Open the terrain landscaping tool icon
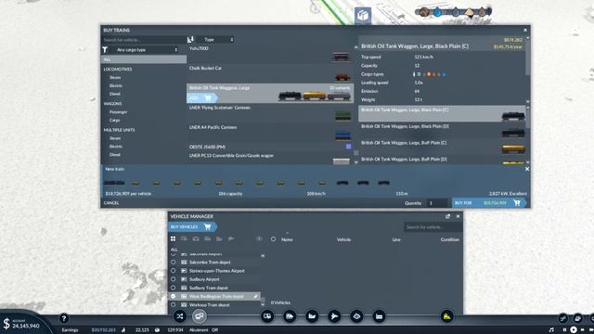The width and height of the screenshot is (594, 334). point(356,316)
